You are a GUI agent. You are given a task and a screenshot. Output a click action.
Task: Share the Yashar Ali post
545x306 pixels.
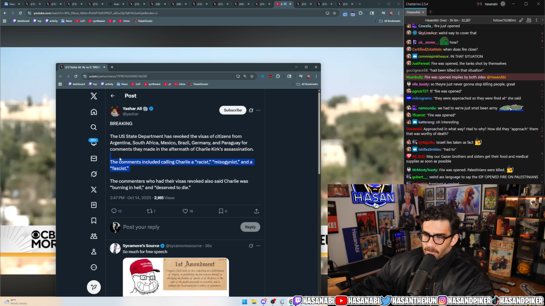[x=257, y=211]
